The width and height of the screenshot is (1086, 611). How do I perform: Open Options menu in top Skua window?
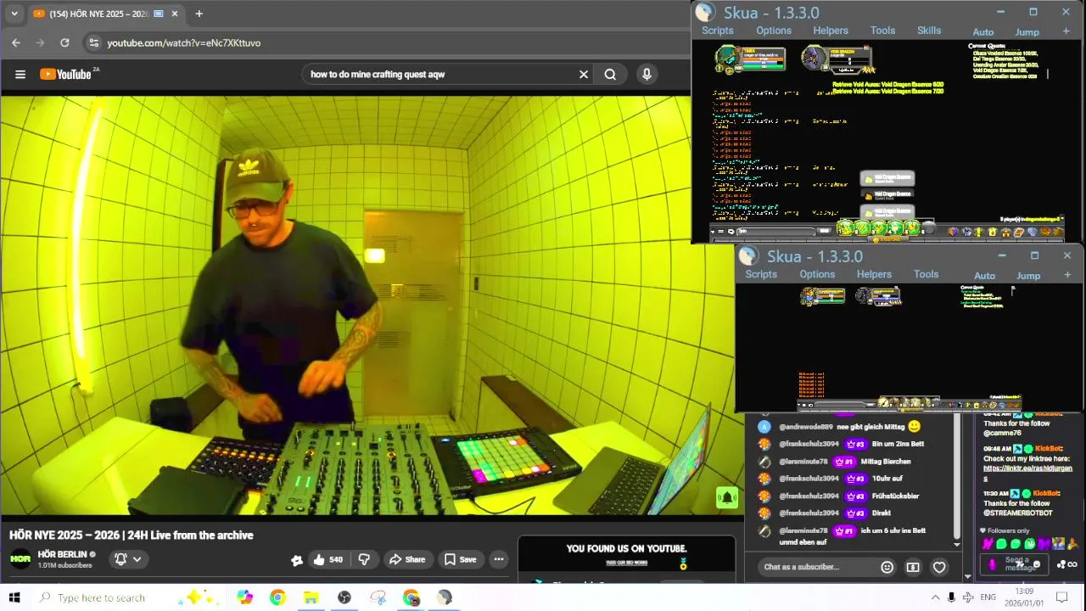(x=774, y=31)
